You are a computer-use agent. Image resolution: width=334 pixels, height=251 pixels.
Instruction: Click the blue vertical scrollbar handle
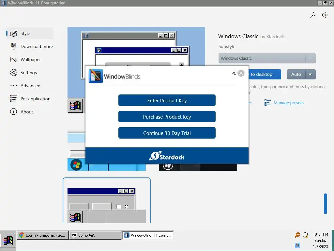coord(325,204)
